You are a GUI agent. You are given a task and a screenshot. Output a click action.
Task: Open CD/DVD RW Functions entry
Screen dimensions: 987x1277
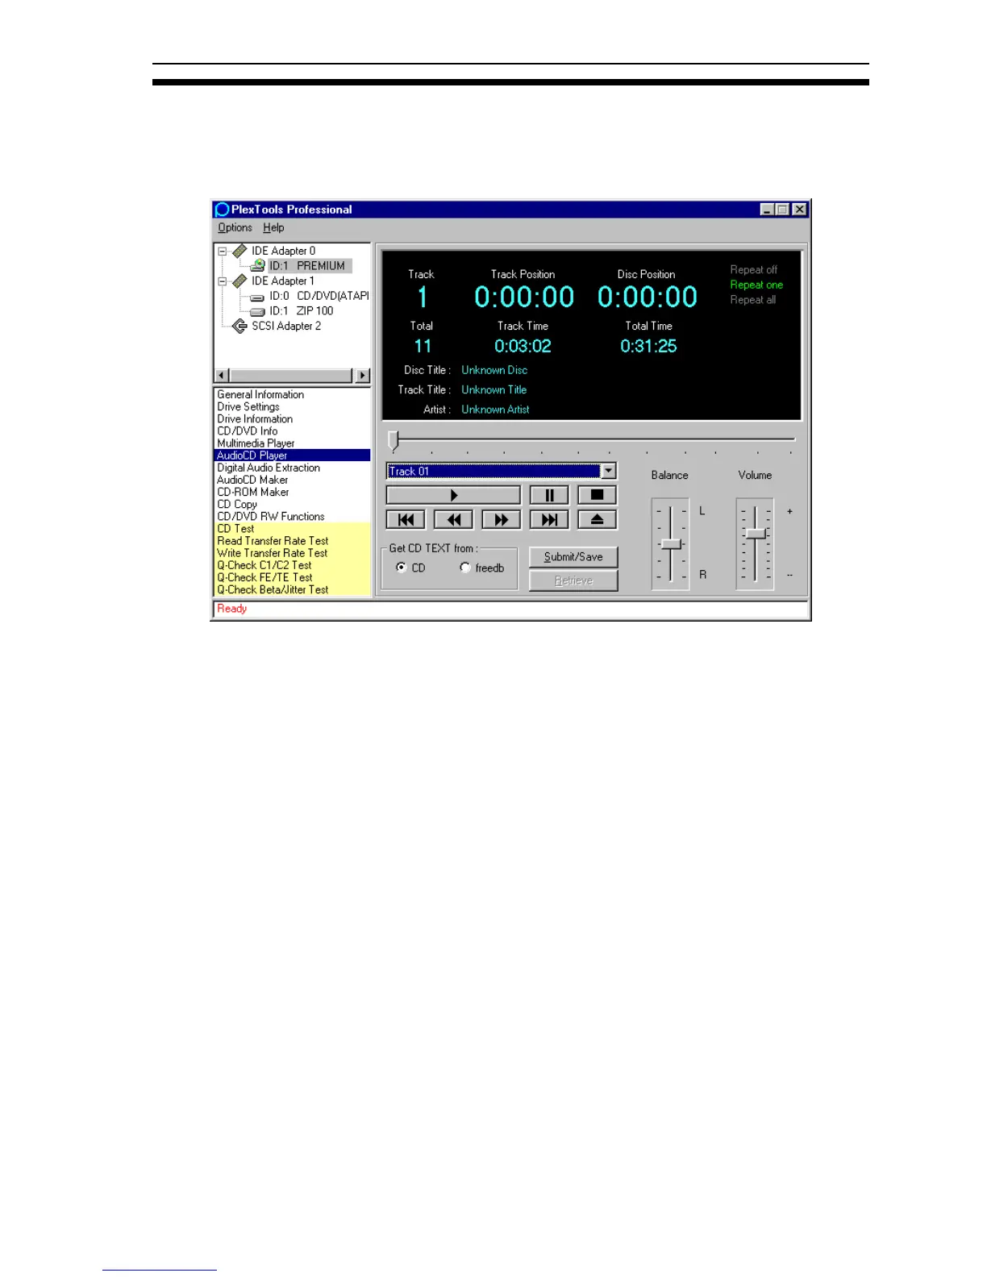pos(271,517)
